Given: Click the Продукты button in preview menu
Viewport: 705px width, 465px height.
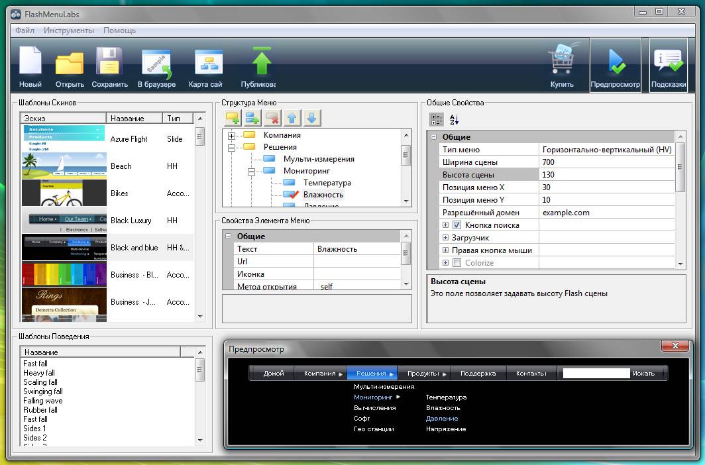Looking at the screenshot, I should tap(423, 374).
